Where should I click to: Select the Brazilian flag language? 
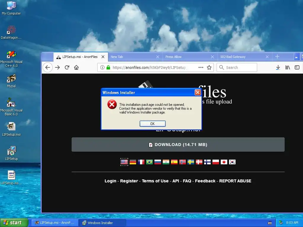tap(149, 162)
